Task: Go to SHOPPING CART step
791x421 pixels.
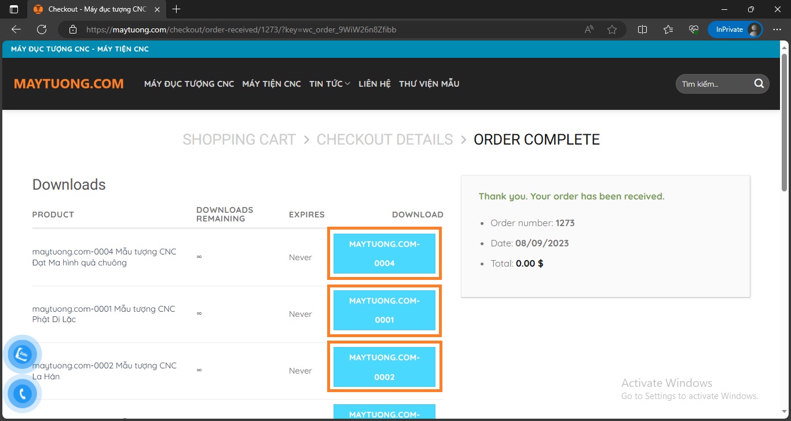Action: point(239,139)
